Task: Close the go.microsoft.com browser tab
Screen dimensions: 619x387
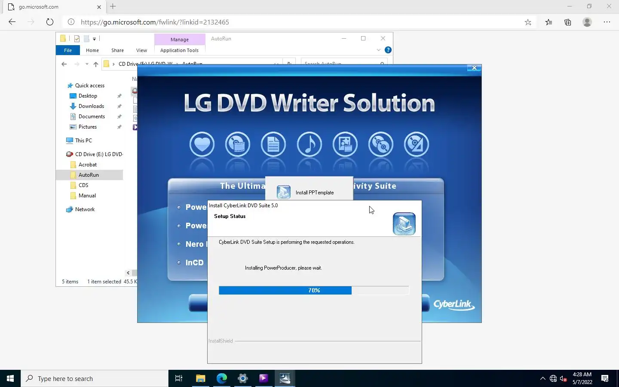Action: [x=99, y=7]
